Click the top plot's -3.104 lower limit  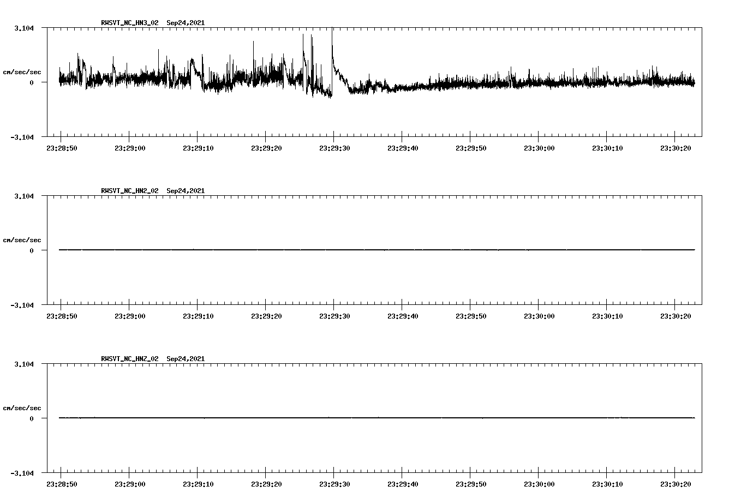coord(22,137)
